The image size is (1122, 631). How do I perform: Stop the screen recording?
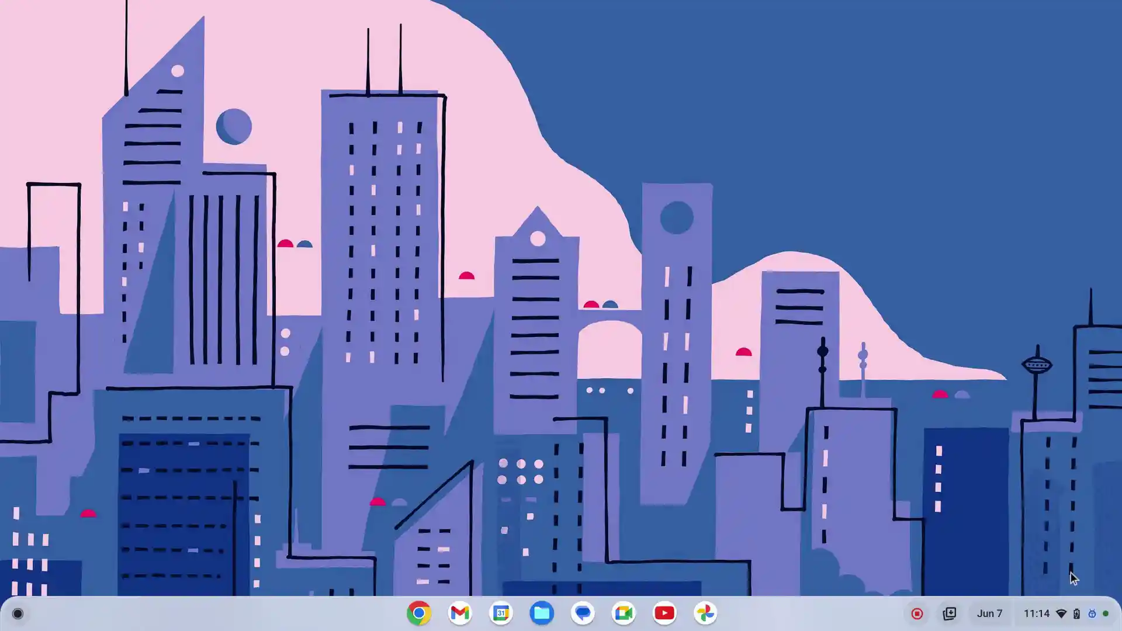917,614
